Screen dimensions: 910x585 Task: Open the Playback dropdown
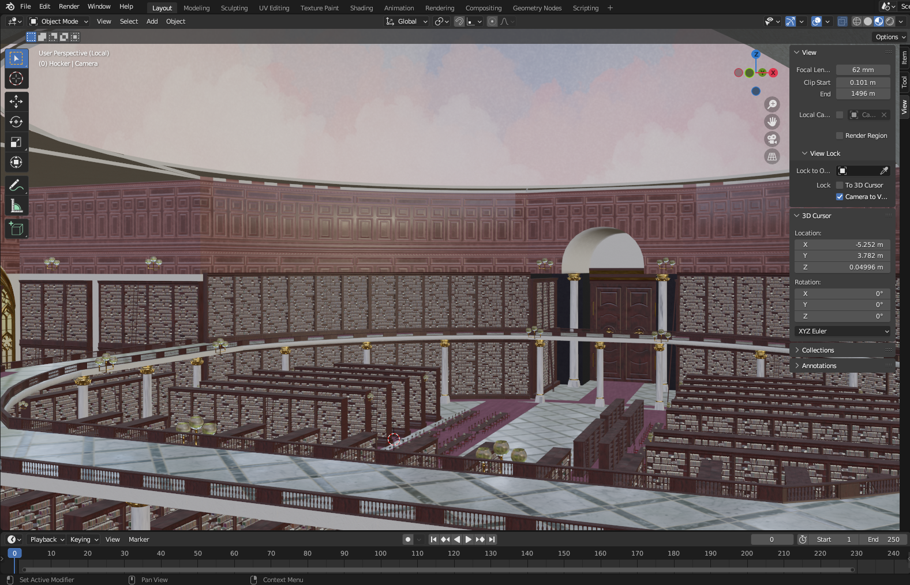point(47,539)
